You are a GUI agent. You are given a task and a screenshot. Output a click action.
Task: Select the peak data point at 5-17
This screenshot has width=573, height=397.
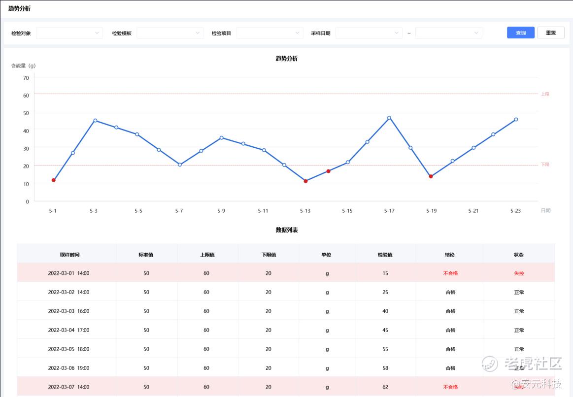click(x=389, y=118)
